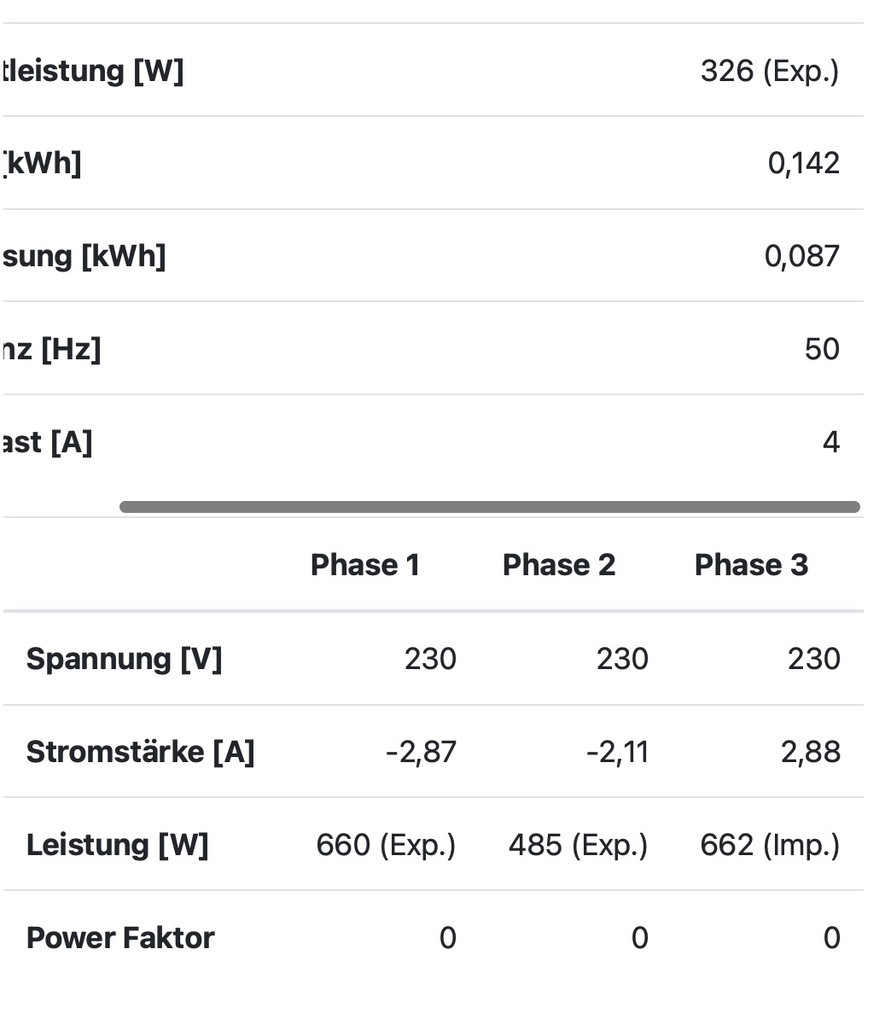Viewport: 891px width, 1019px height.
Task: Select the Power Faktor row label
Action: (x=120, y=938)
